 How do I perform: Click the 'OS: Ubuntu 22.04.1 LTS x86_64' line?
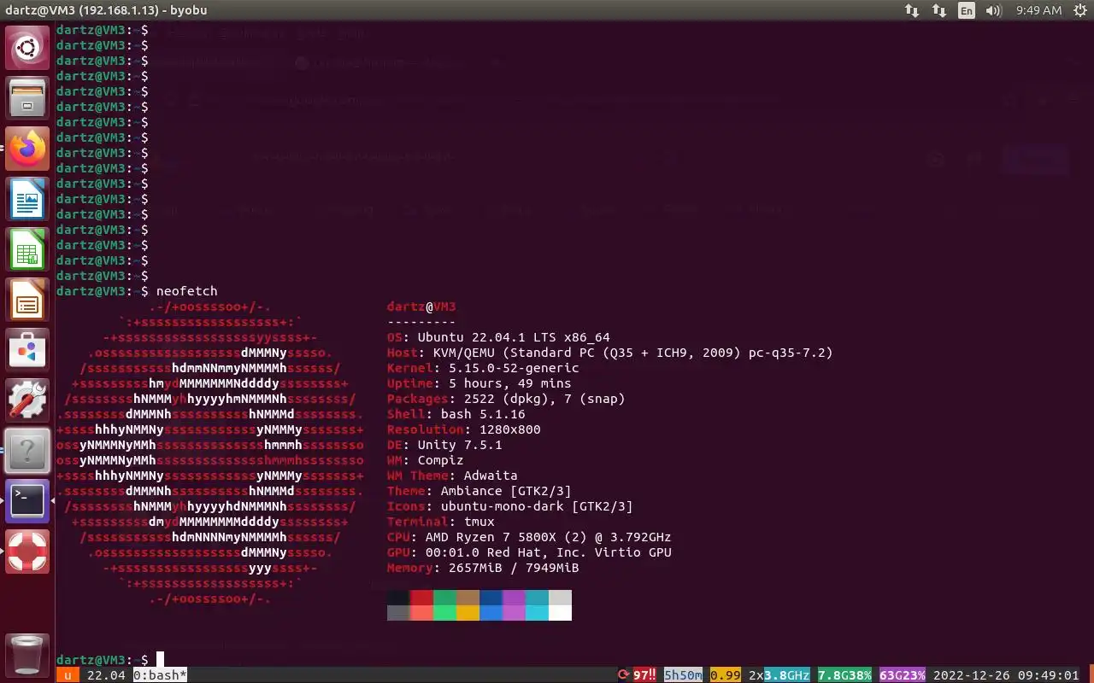tap(498, 337)
